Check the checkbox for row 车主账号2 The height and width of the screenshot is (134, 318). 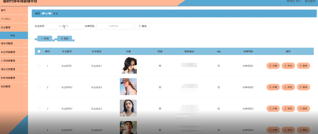(x=39, y=87)
